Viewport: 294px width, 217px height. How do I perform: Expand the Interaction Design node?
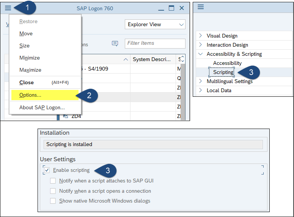pyautogui.click(x=200, y=45)
